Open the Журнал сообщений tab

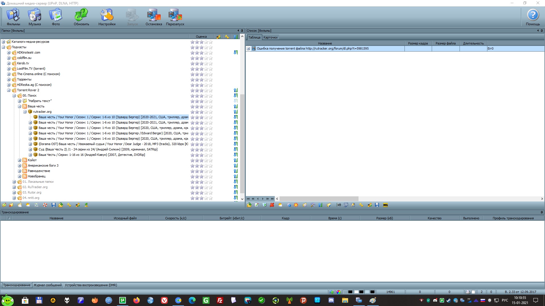click(x=47, y=285)
